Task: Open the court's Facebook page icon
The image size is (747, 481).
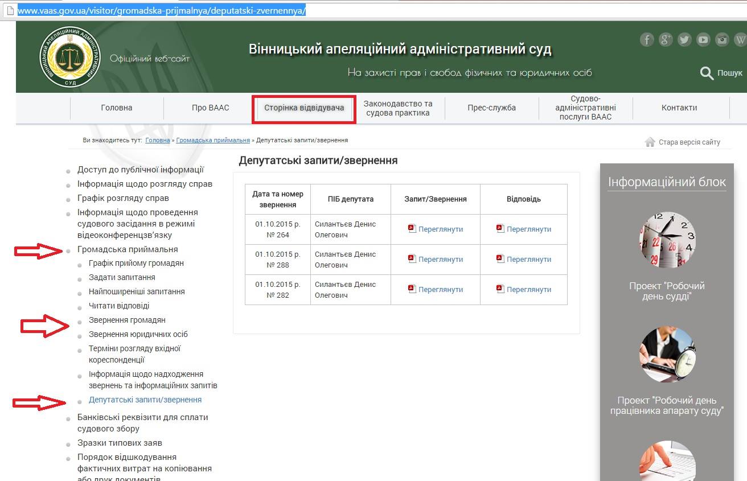Action: click(646, 39)
